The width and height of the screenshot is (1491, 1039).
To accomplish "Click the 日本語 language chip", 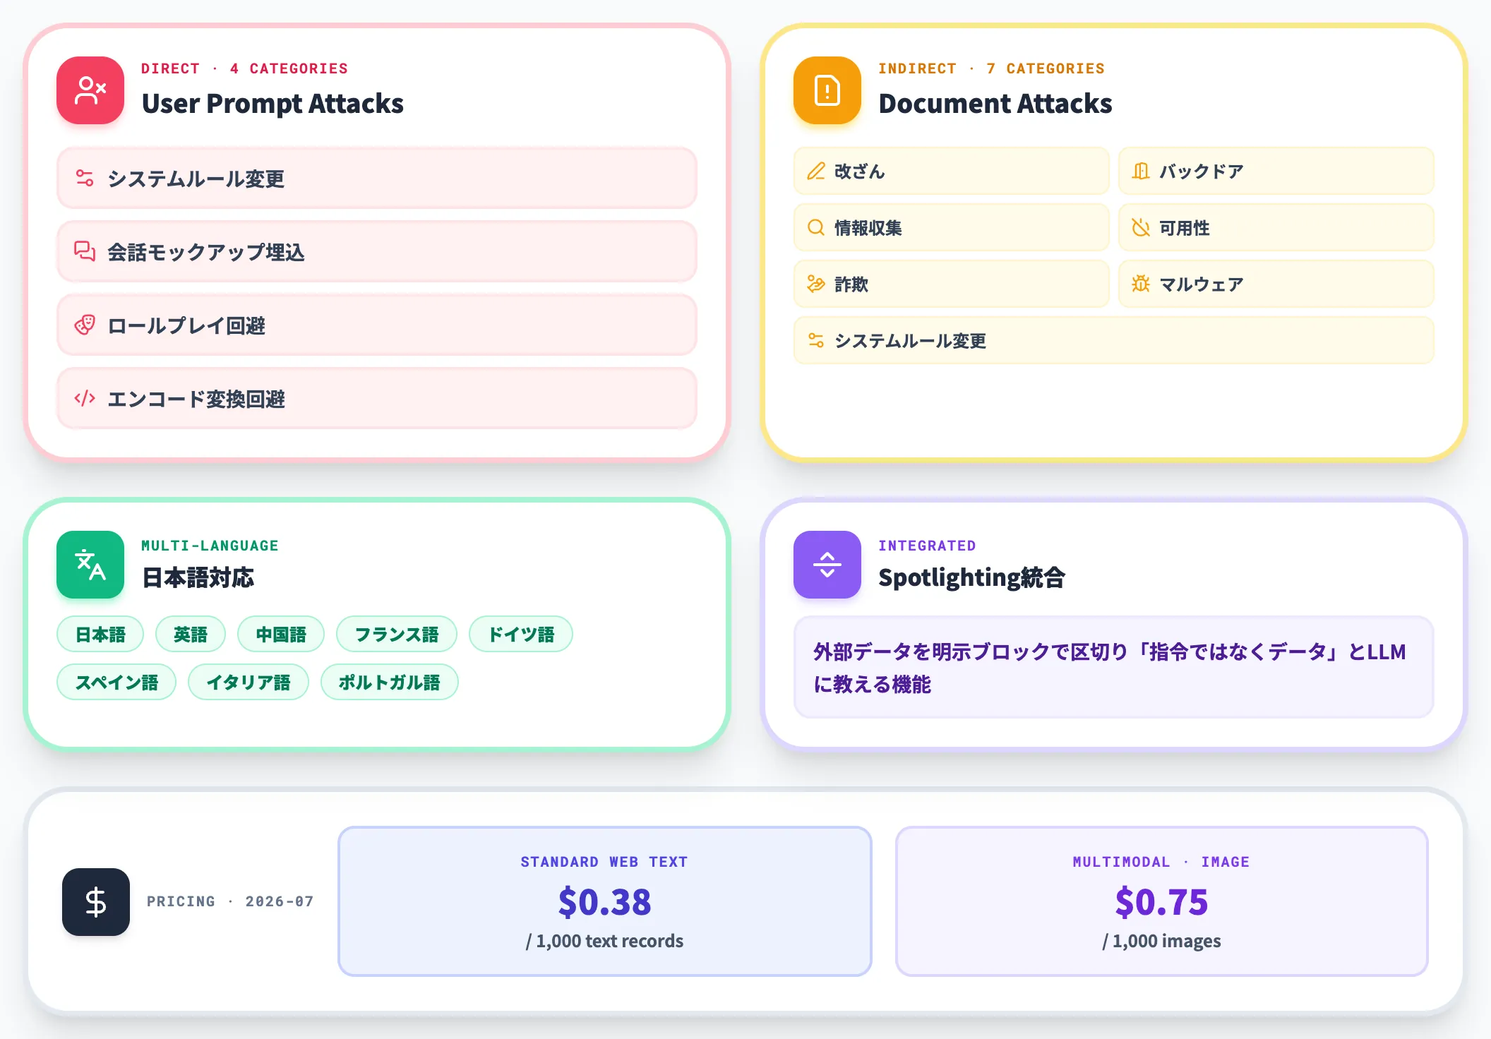I will click(x=100, y=634).
